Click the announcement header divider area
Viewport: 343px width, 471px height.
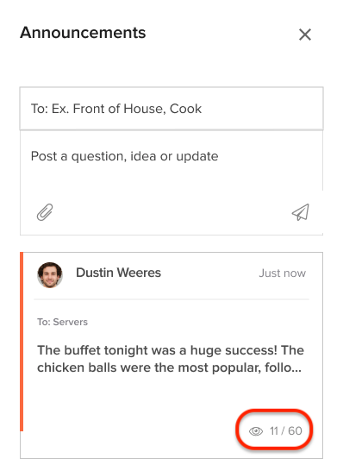coord(171,299)
